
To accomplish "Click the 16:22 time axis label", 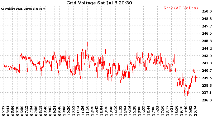I will pos(144,111).
